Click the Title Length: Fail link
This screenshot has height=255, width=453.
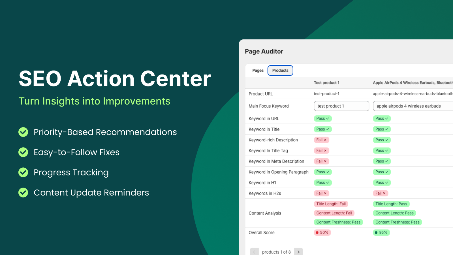click(331, 204)
